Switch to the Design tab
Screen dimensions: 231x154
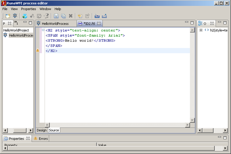pos(42,130)
